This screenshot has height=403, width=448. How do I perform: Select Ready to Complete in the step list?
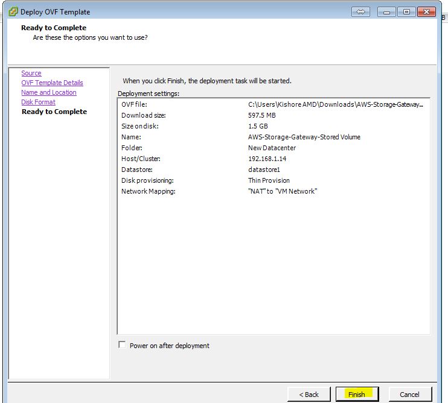[x=54, y=112]
